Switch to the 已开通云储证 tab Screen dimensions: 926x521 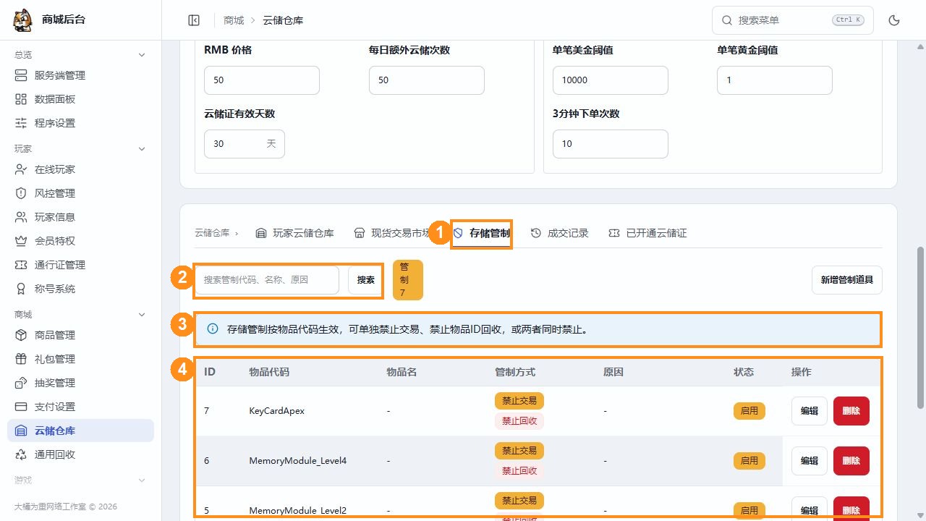pos(648,233)
